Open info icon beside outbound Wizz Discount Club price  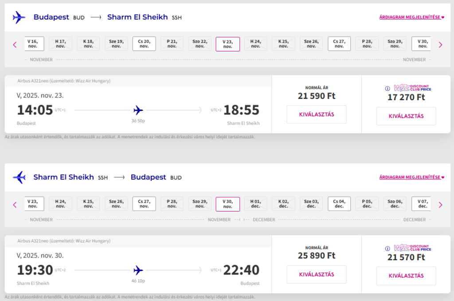point(387,89)
